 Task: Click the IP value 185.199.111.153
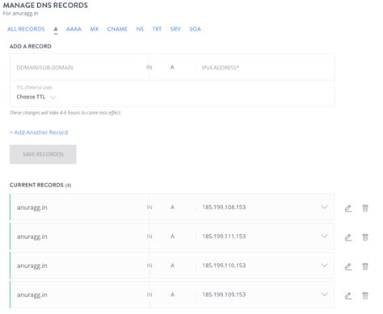(224, 237)
